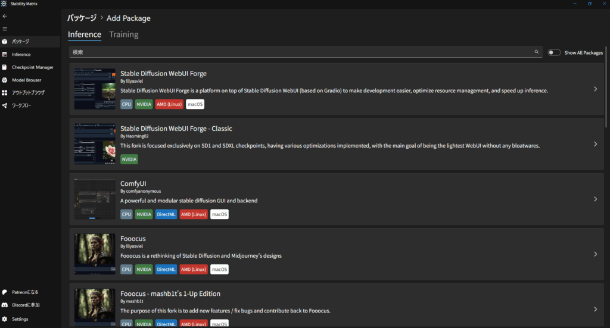Screen dimensions: 610x328
Task: Click the パッケージ breadcrumb link
Action: (82, 18)
